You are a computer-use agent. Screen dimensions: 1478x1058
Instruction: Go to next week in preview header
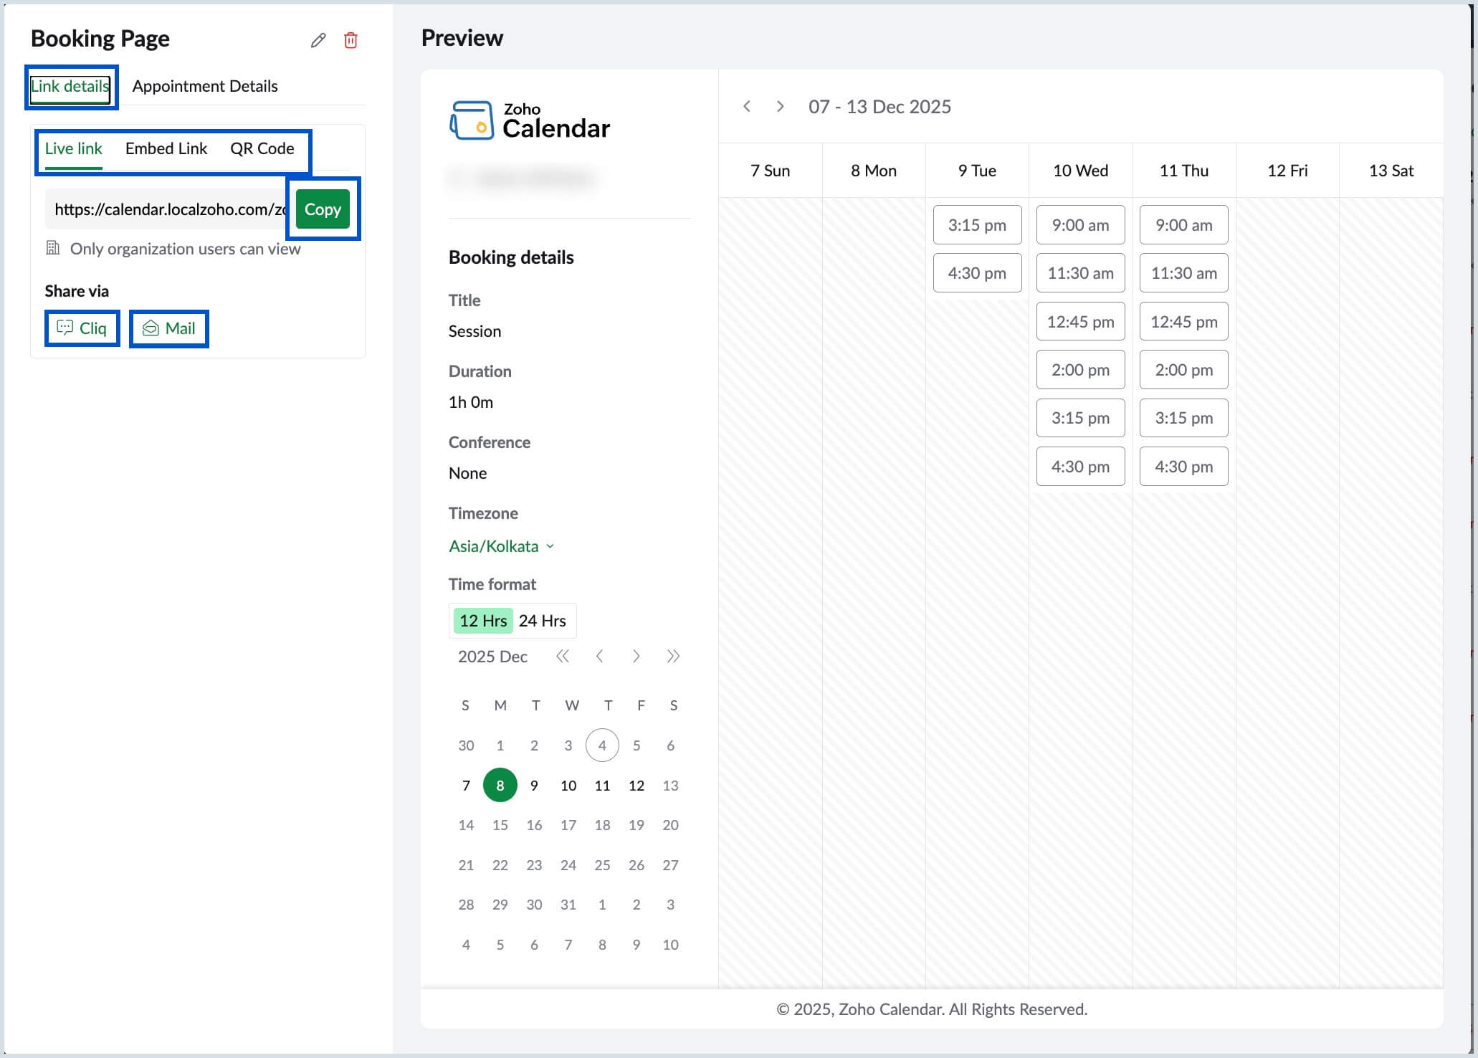pyautogui.click(x=780, y=107)
